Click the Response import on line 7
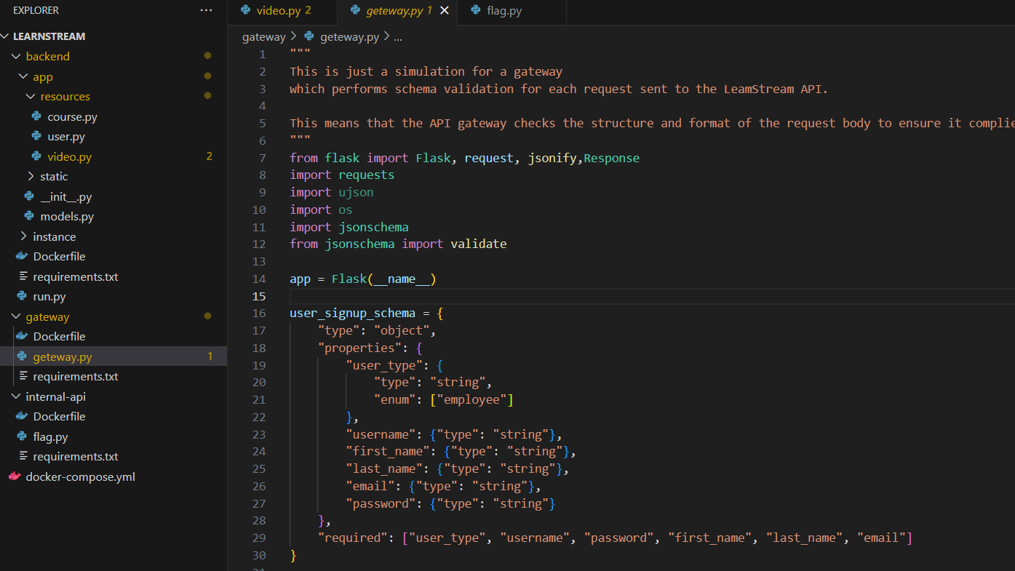Image resolution: width=1015 pixels, height=571 pixels. (x=611, y=158)
